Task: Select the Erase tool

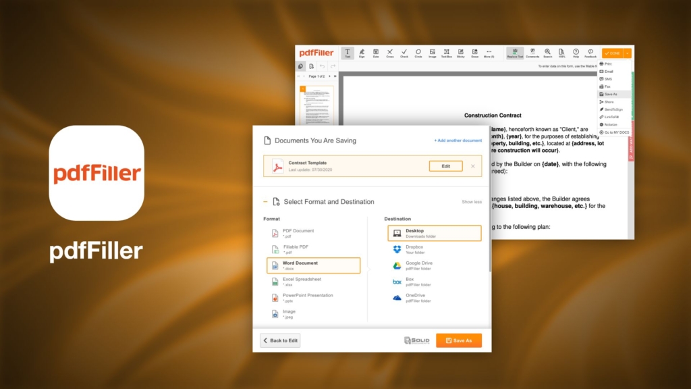Action: point(474,53)
